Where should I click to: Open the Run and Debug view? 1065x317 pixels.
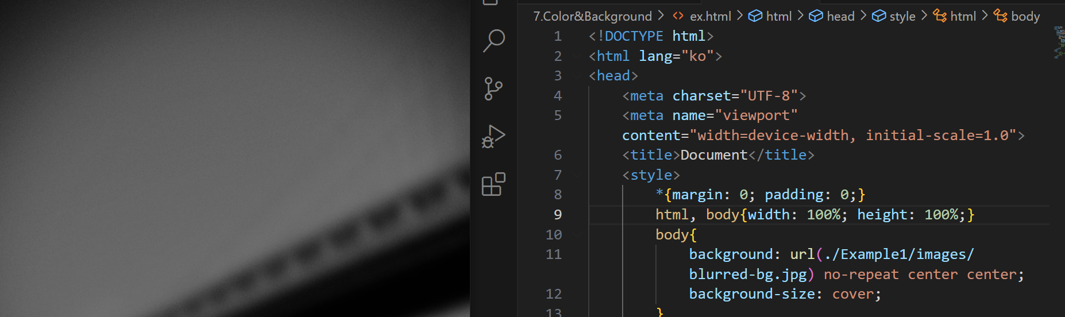click(493, 137)
